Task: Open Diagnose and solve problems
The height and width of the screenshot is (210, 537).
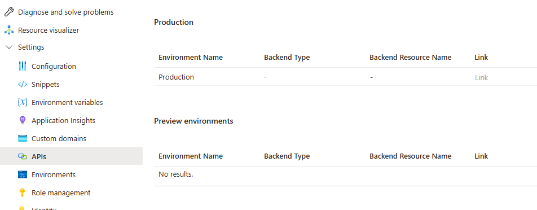Action: (x=66, y=12)
